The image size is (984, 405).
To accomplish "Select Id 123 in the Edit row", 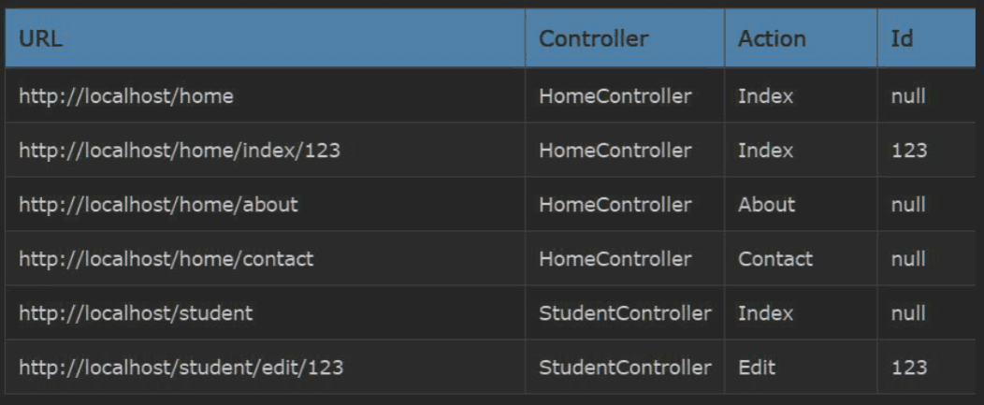I will (x=908, y=368).
